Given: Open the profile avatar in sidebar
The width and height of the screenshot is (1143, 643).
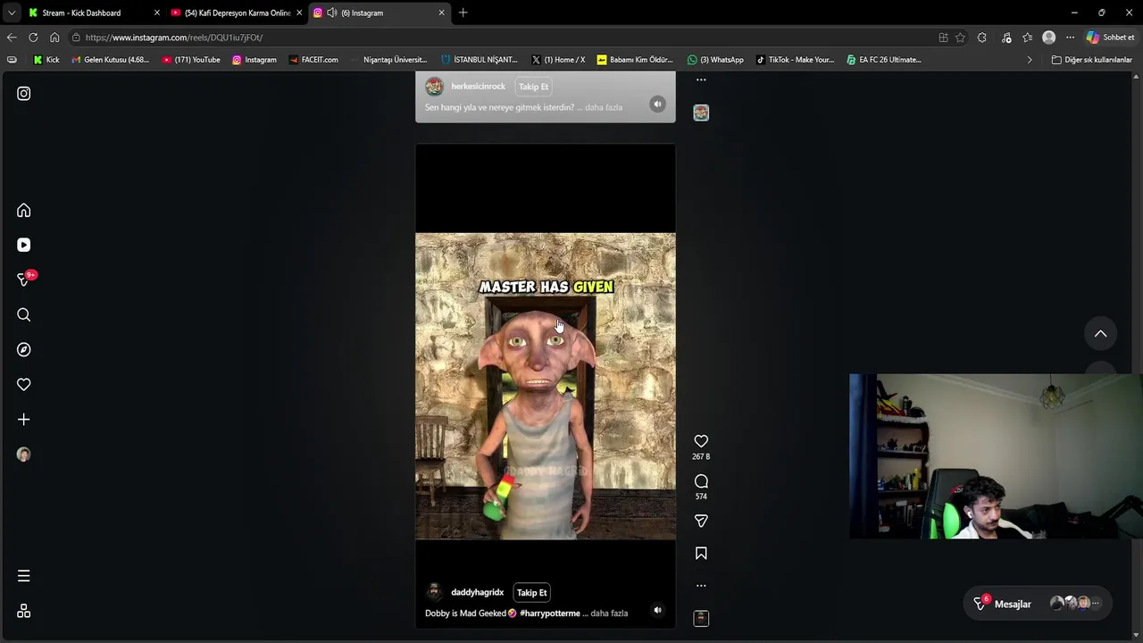Looking at the screenshot, I should click(x=24, y=455).
